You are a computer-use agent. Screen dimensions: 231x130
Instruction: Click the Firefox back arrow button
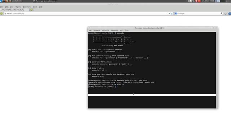tap(1, 14)
